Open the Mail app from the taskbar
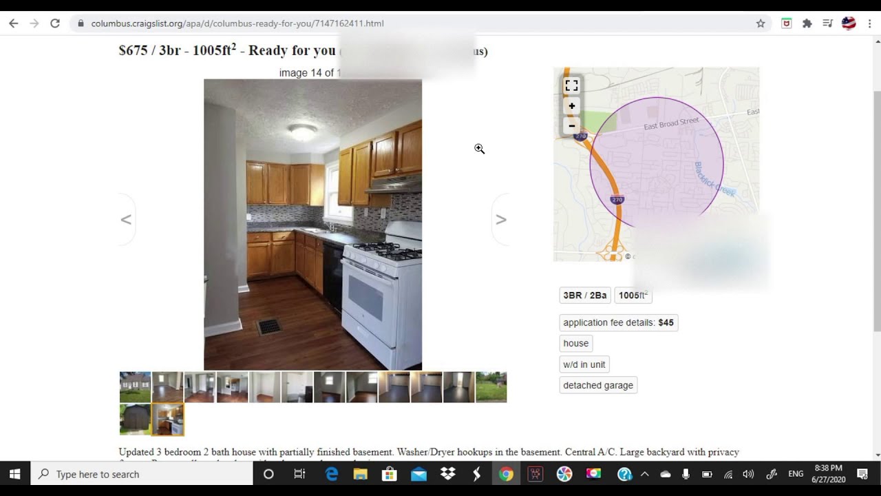881x496 pixels. [418, 474]
